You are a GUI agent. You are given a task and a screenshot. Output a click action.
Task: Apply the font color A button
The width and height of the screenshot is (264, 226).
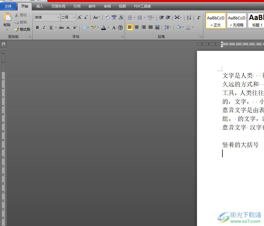click(x=104, y=27)
